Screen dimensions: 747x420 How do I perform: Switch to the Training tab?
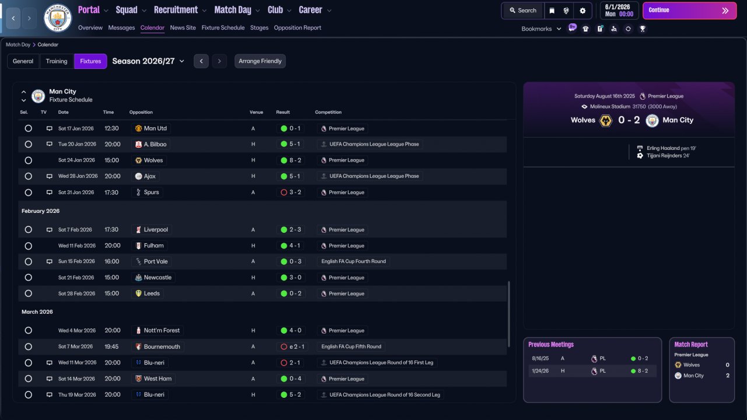pyautogui.click(x=57, y=61)
